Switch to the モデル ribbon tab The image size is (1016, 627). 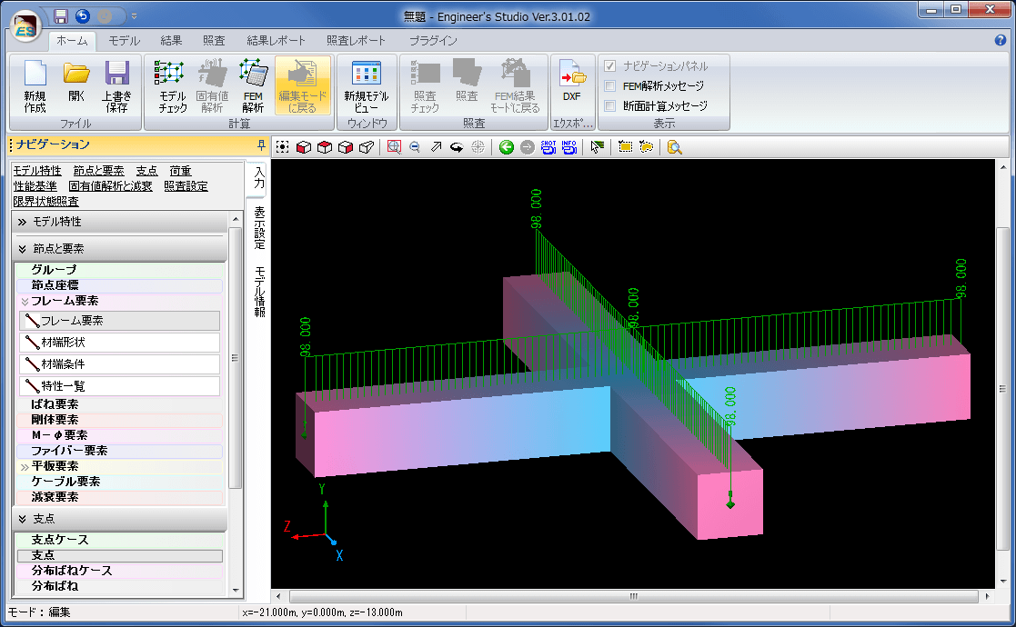[124, 40]
